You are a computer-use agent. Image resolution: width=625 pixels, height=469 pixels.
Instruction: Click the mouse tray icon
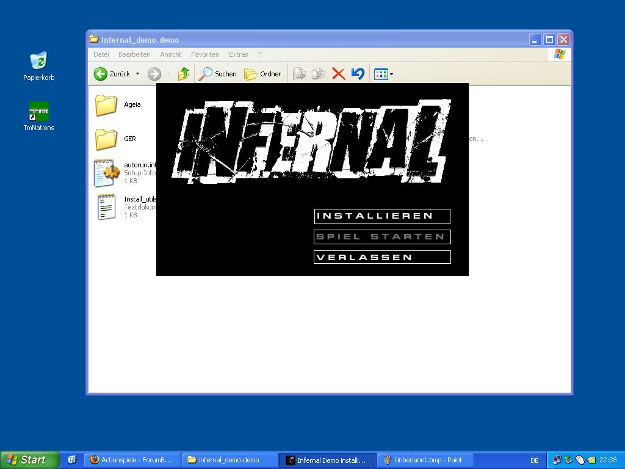pyautogui.click(x=580, y=460)
